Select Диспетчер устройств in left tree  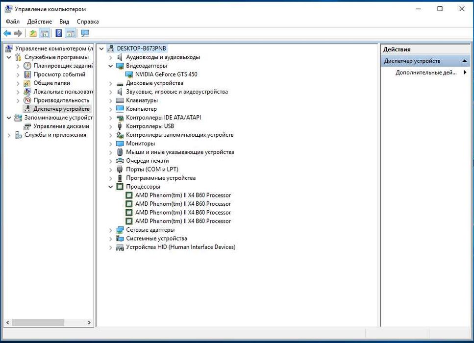[x=61, y=109]
